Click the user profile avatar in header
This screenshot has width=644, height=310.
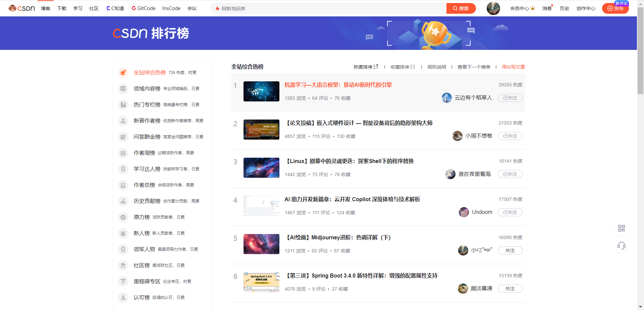493,8
